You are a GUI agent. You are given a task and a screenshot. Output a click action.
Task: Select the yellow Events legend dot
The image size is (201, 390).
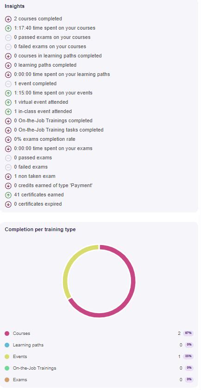[7, 357]
